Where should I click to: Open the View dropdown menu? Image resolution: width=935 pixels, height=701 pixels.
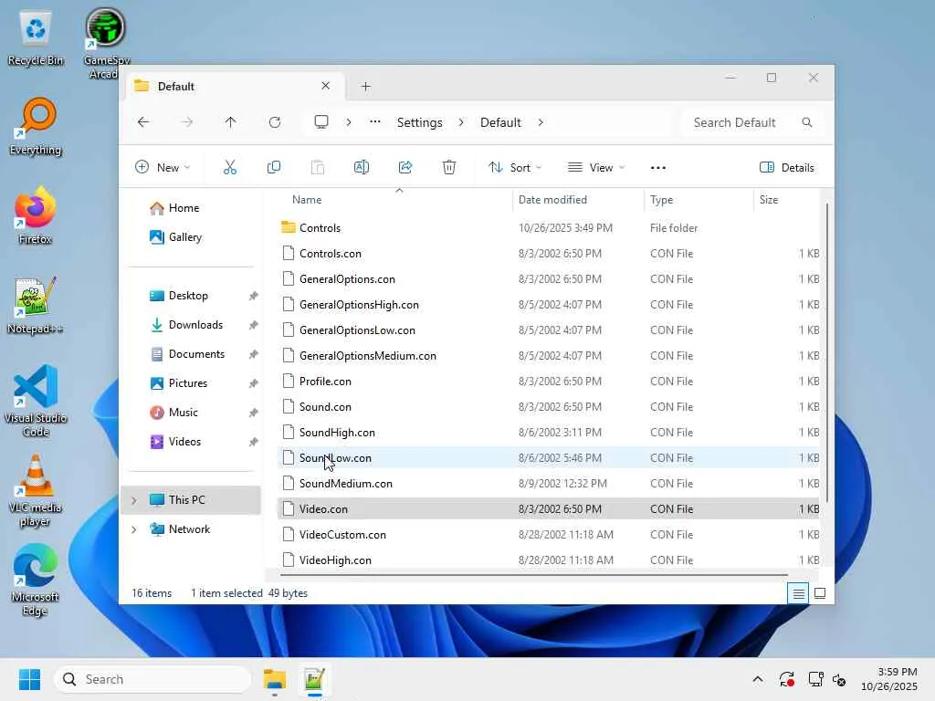(x=596, y=168)
